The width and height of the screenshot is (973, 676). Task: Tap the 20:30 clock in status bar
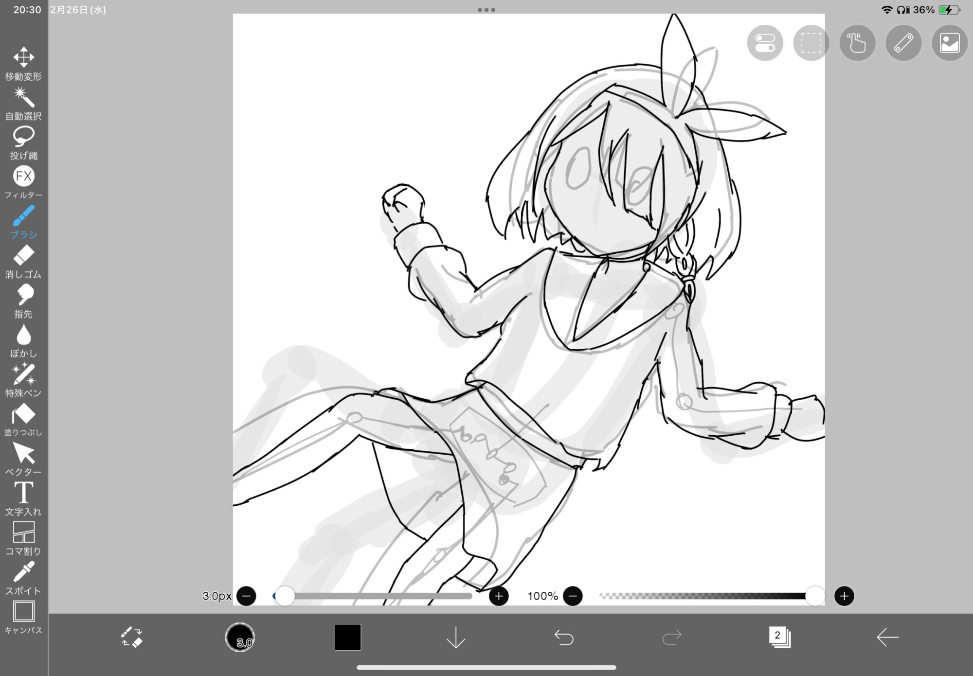coord(27,10)
